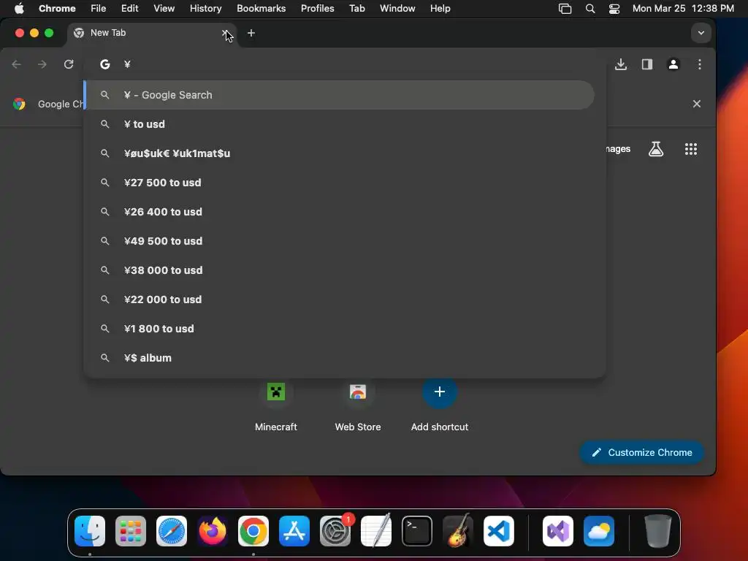Image resolution: width=748 pixels, height=561 pixels.
Task: Click the Chrome icon in the Dock
Action: click(x=253, y=531)
